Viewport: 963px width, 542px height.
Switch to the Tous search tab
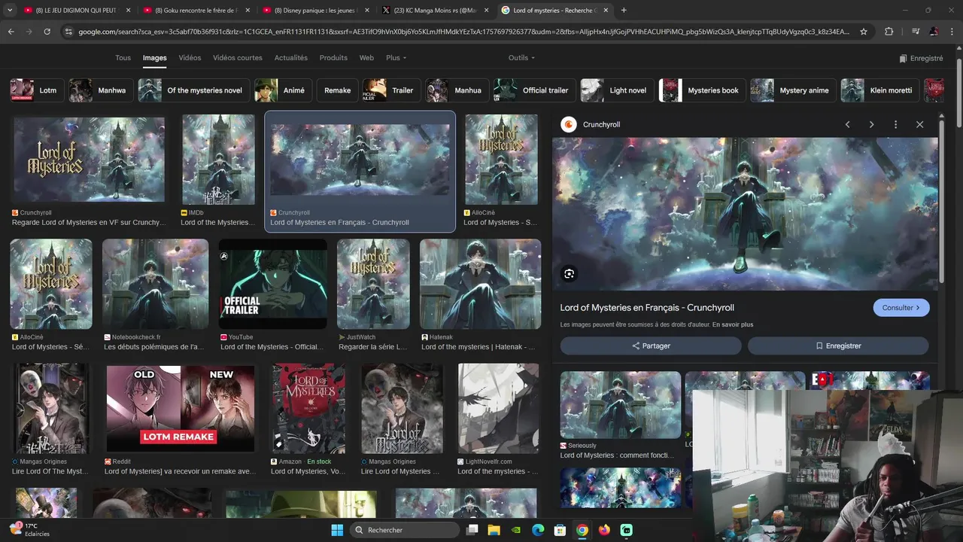(123, 58)
